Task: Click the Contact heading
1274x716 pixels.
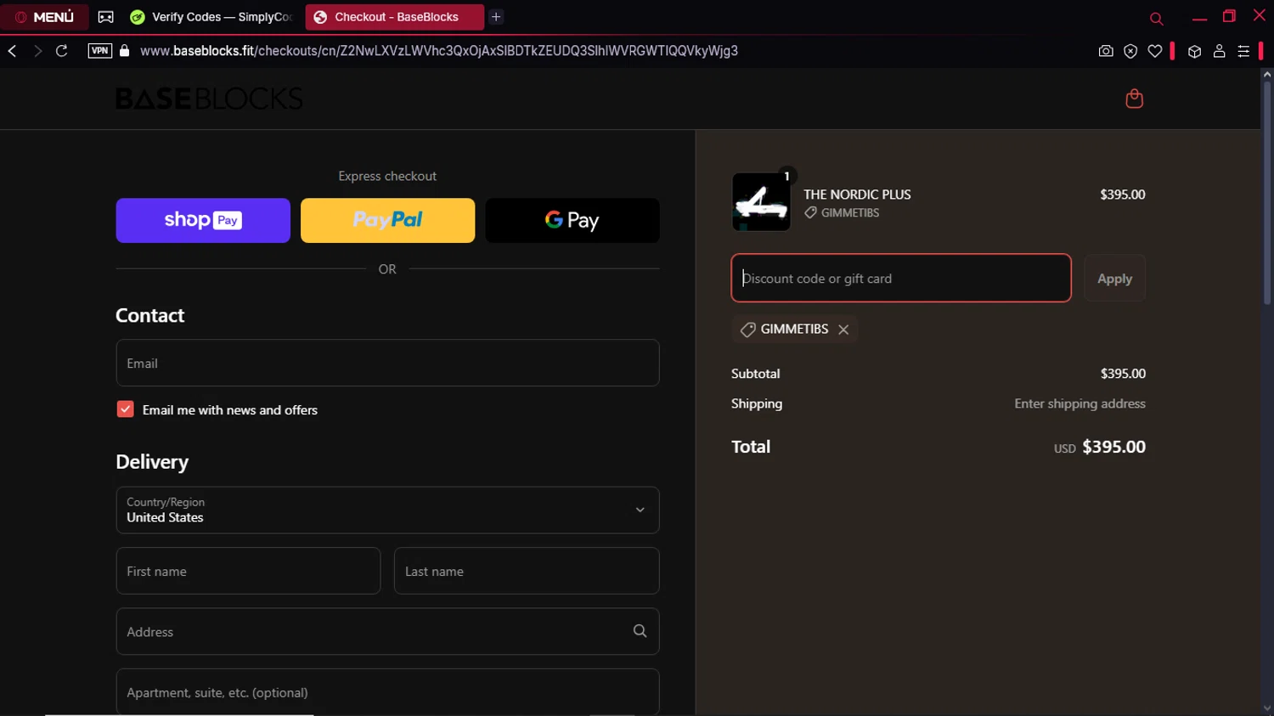Action: 149,315
